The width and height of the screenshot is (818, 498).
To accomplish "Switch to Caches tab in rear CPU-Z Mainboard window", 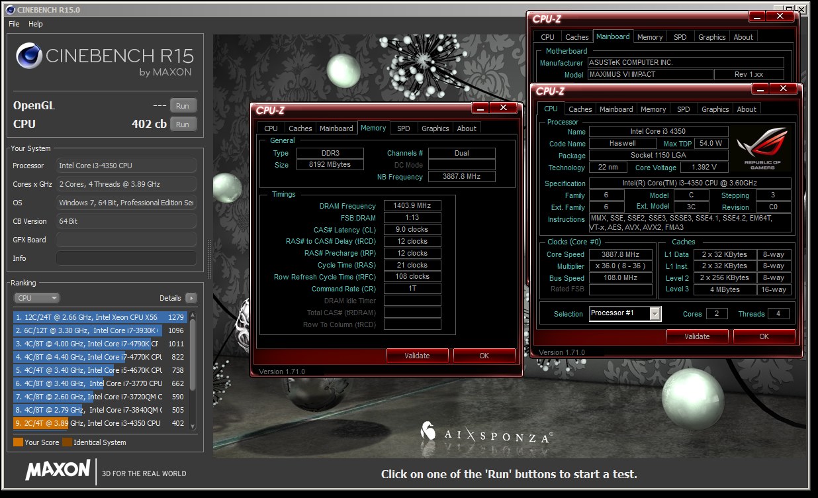I will point(577,37).
